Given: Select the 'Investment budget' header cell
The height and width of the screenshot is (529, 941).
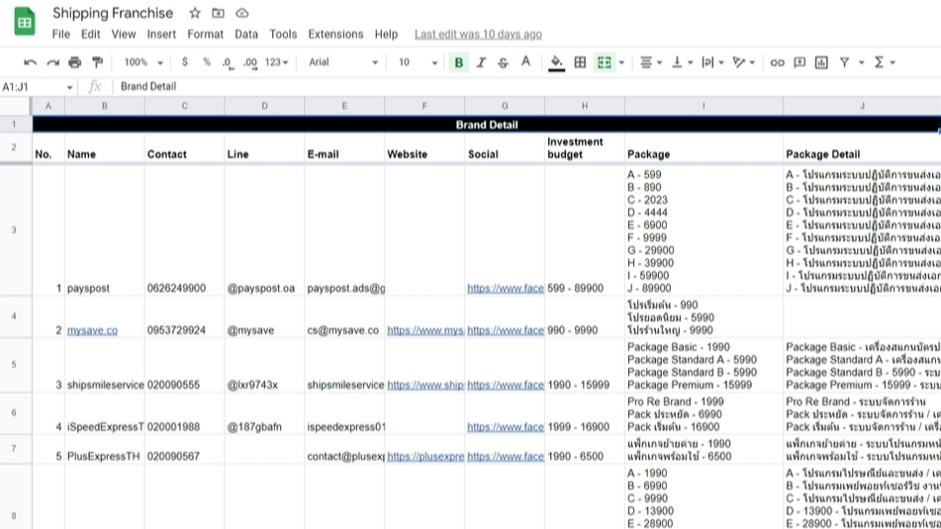Looking at the screenshot, I should click(585, 147).
